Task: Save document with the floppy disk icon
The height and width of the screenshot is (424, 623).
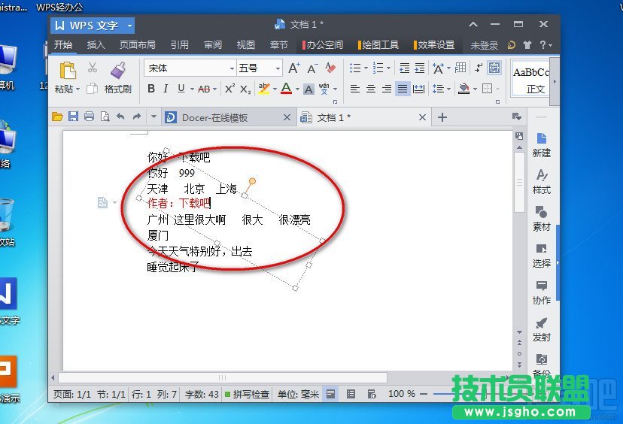Action: 73,117
